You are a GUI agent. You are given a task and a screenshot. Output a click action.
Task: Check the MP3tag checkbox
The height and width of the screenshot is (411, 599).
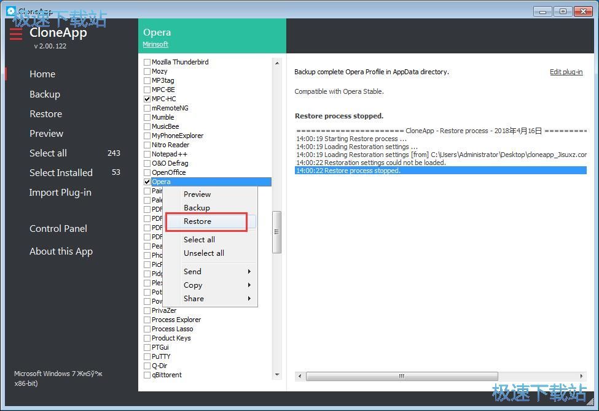[147, 80]
